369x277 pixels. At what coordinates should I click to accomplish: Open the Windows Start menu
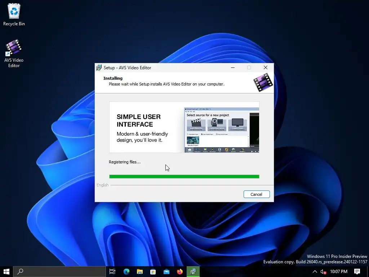(6, 272)
